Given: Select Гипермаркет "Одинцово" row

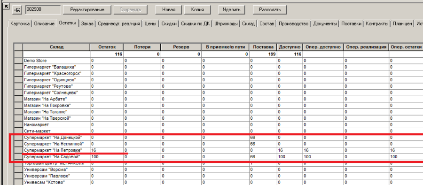Looking at the screenshot, I should tap(219, 80).
